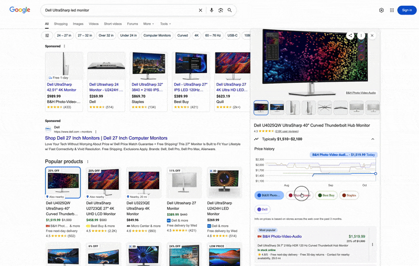Switch to the Shopping tab
Image resolution: width=419 pixels, height=266 pixels.
tap(61, 24)
